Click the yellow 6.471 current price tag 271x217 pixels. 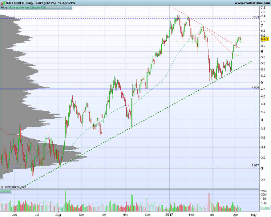265,39
